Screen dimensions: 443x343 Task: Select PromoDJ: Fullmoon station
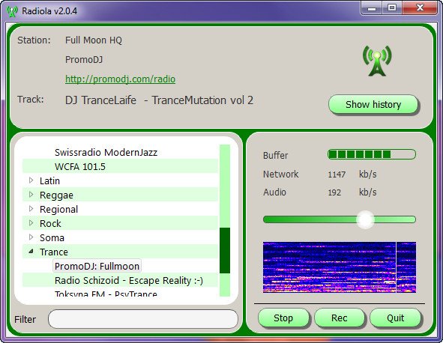coord(97,266)
